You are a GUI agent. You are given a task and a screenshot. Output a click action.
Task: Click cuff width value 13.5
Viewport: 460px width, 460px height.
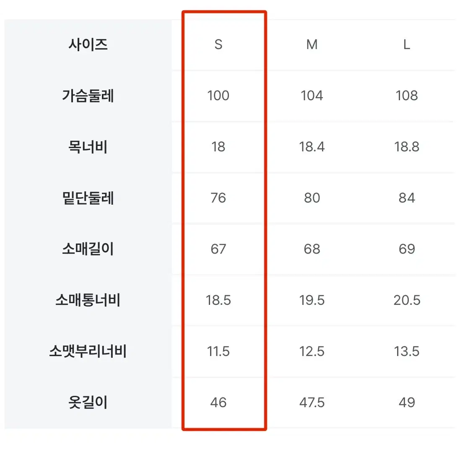407,351
